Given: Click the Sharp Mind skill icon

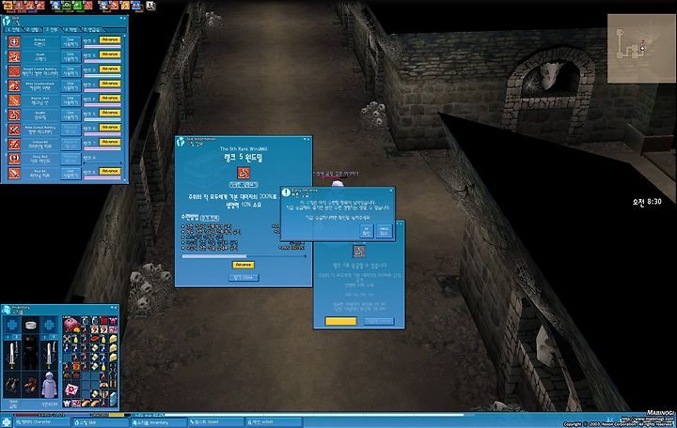Looking at the screenshot, I should [x=14, y=159].
